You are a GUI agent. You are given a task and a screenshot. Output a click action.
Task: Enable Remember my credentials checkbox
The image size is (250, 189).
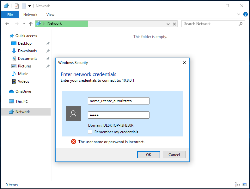click(x=90, y=132)
